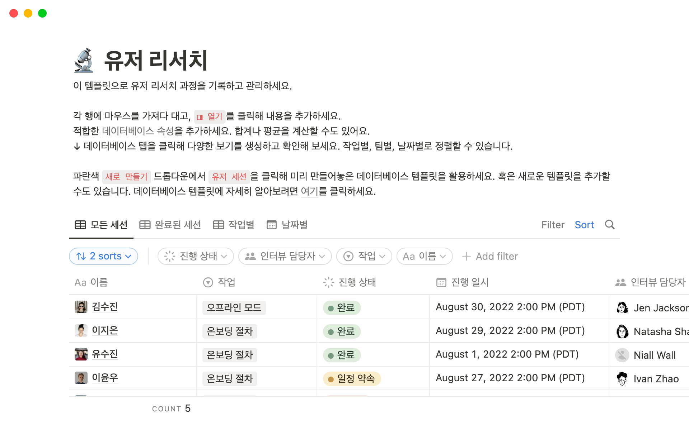Click the 작업 column header icon

(208, 282)
